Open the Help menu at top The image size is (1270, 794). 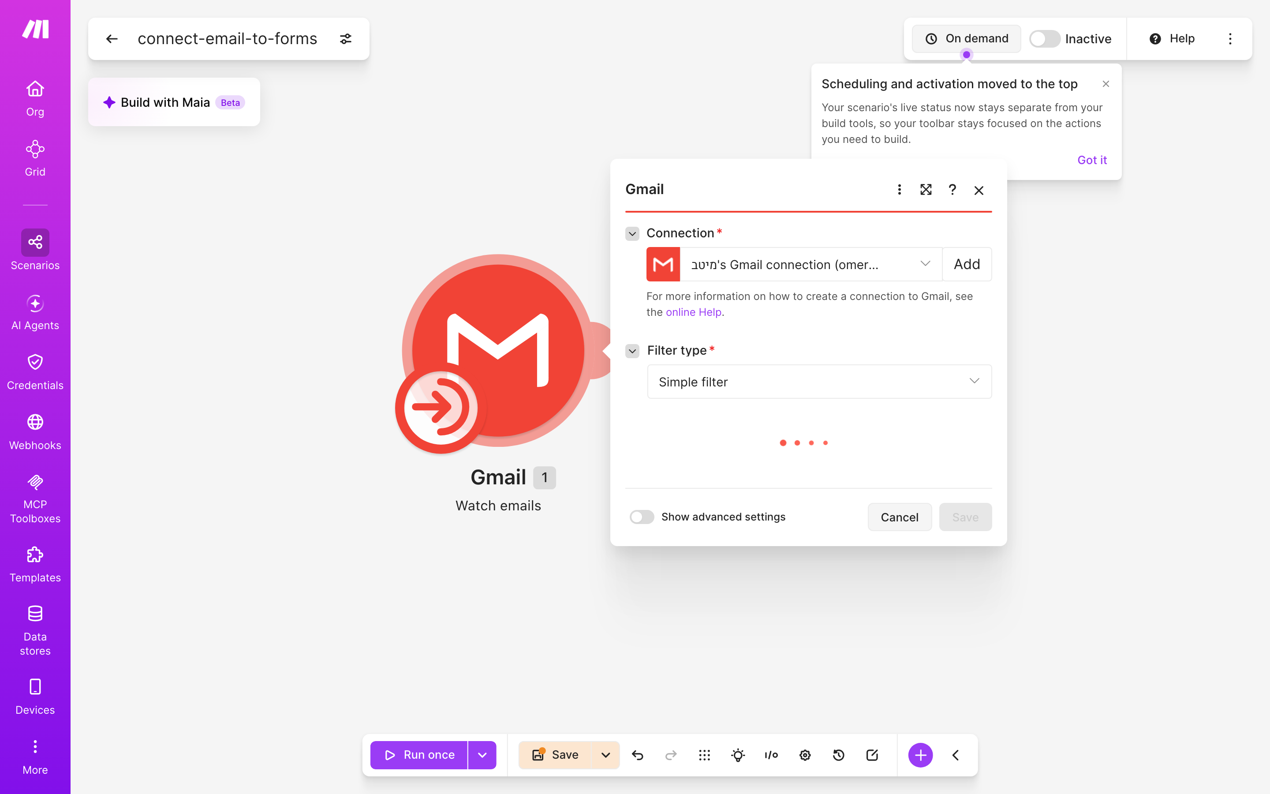pyautogui.click(x=1172, y=39)
